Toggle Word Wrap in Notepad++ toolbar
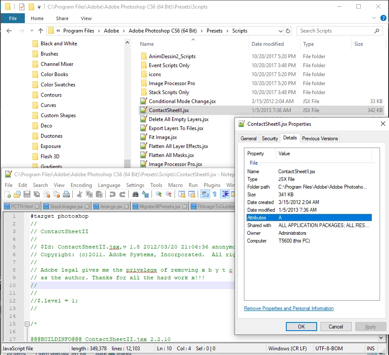 coord(205,194)
